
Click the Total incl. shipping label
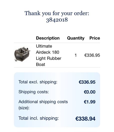tap(39, 118)
